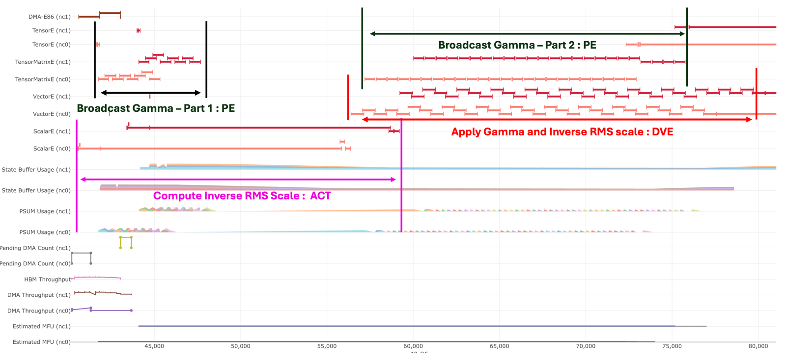The height and width of the screenshot is (361, 786).
Task: Click the red 'Apply Gamma and Inverse RMS scale' text
Action: tap(562, 132)
